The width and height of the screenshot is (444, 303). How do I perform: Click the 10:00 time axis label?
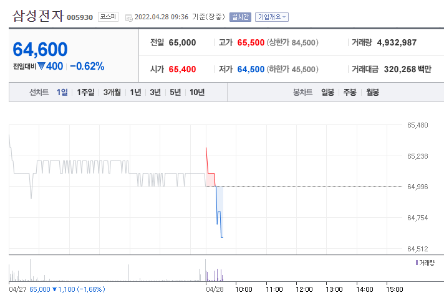[x=244, y=289]
